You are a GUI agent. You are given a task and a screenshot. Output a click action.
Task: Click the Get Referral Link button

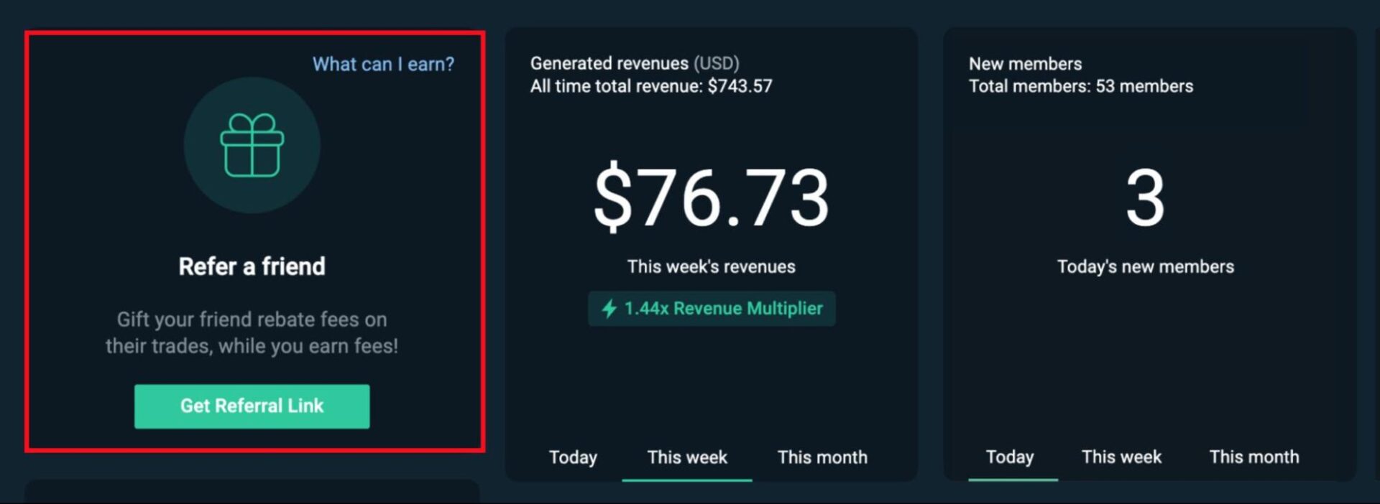[252, 406]
